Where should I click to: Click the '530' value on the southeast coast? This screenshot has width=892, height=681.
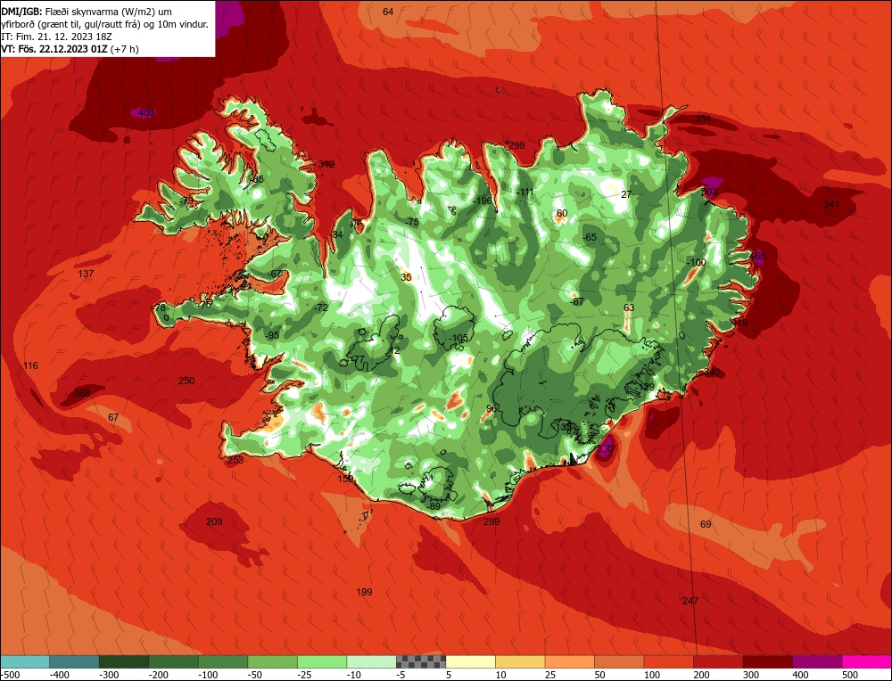605,448
